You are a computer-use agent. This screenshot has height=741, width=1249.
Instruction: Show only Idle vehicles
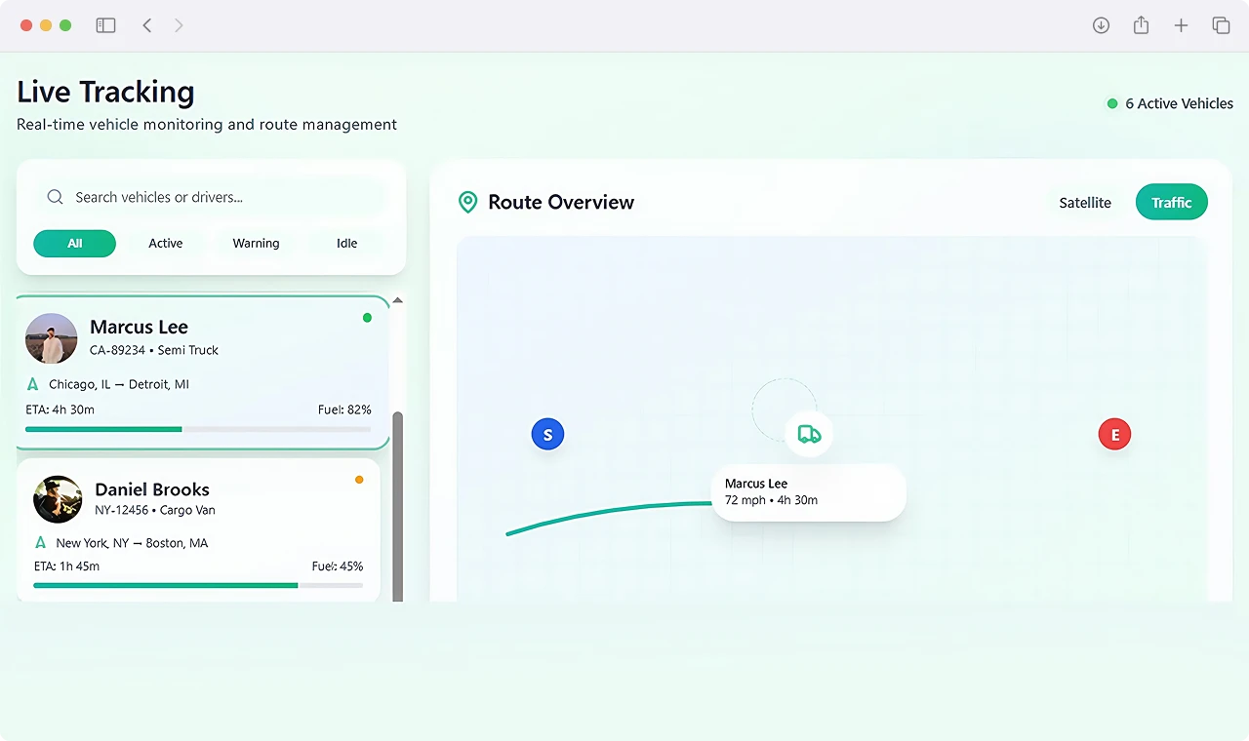coord(347,244)
